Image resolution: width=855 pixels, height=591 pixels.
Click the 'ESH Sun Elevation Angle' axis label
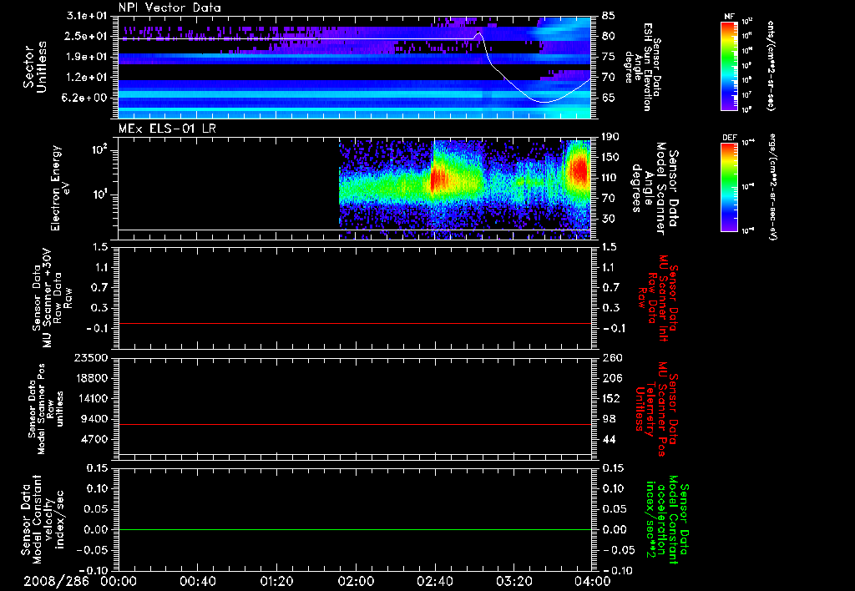click(x=642, y=67)
